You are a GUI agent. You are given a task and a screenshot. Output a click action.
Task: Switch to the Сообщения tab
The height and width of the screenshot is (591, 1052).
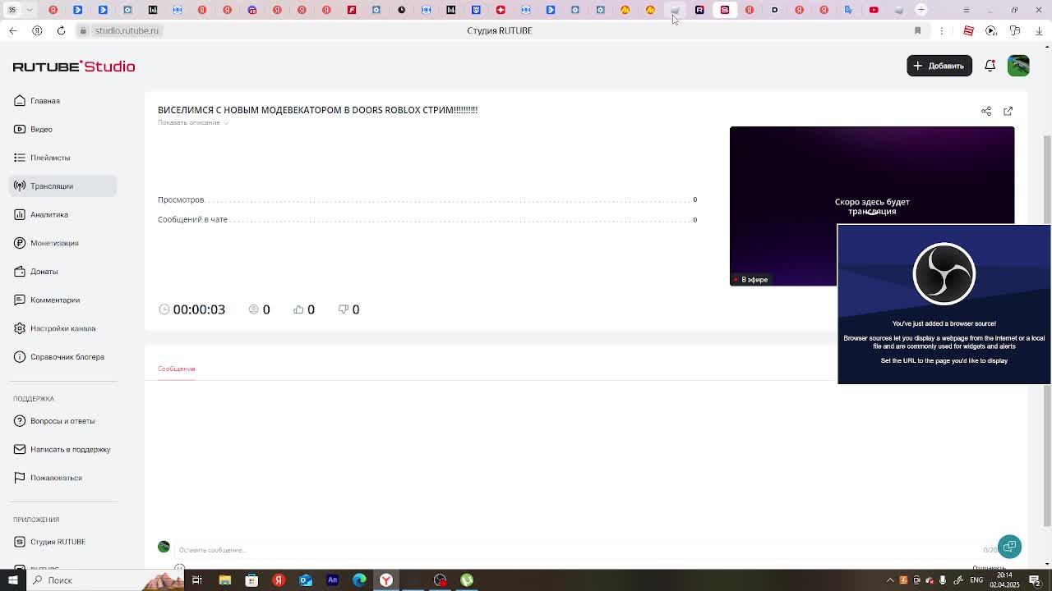pos(177,369)
